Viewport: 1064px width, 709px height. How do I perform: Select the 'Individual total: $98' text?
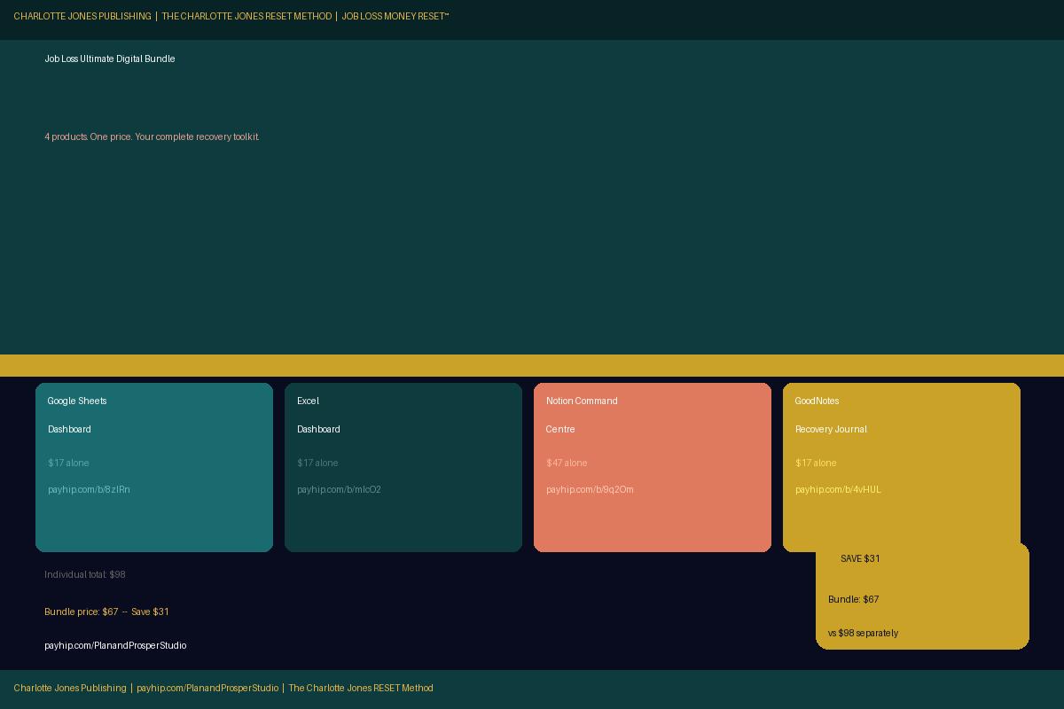coord(85,574)
